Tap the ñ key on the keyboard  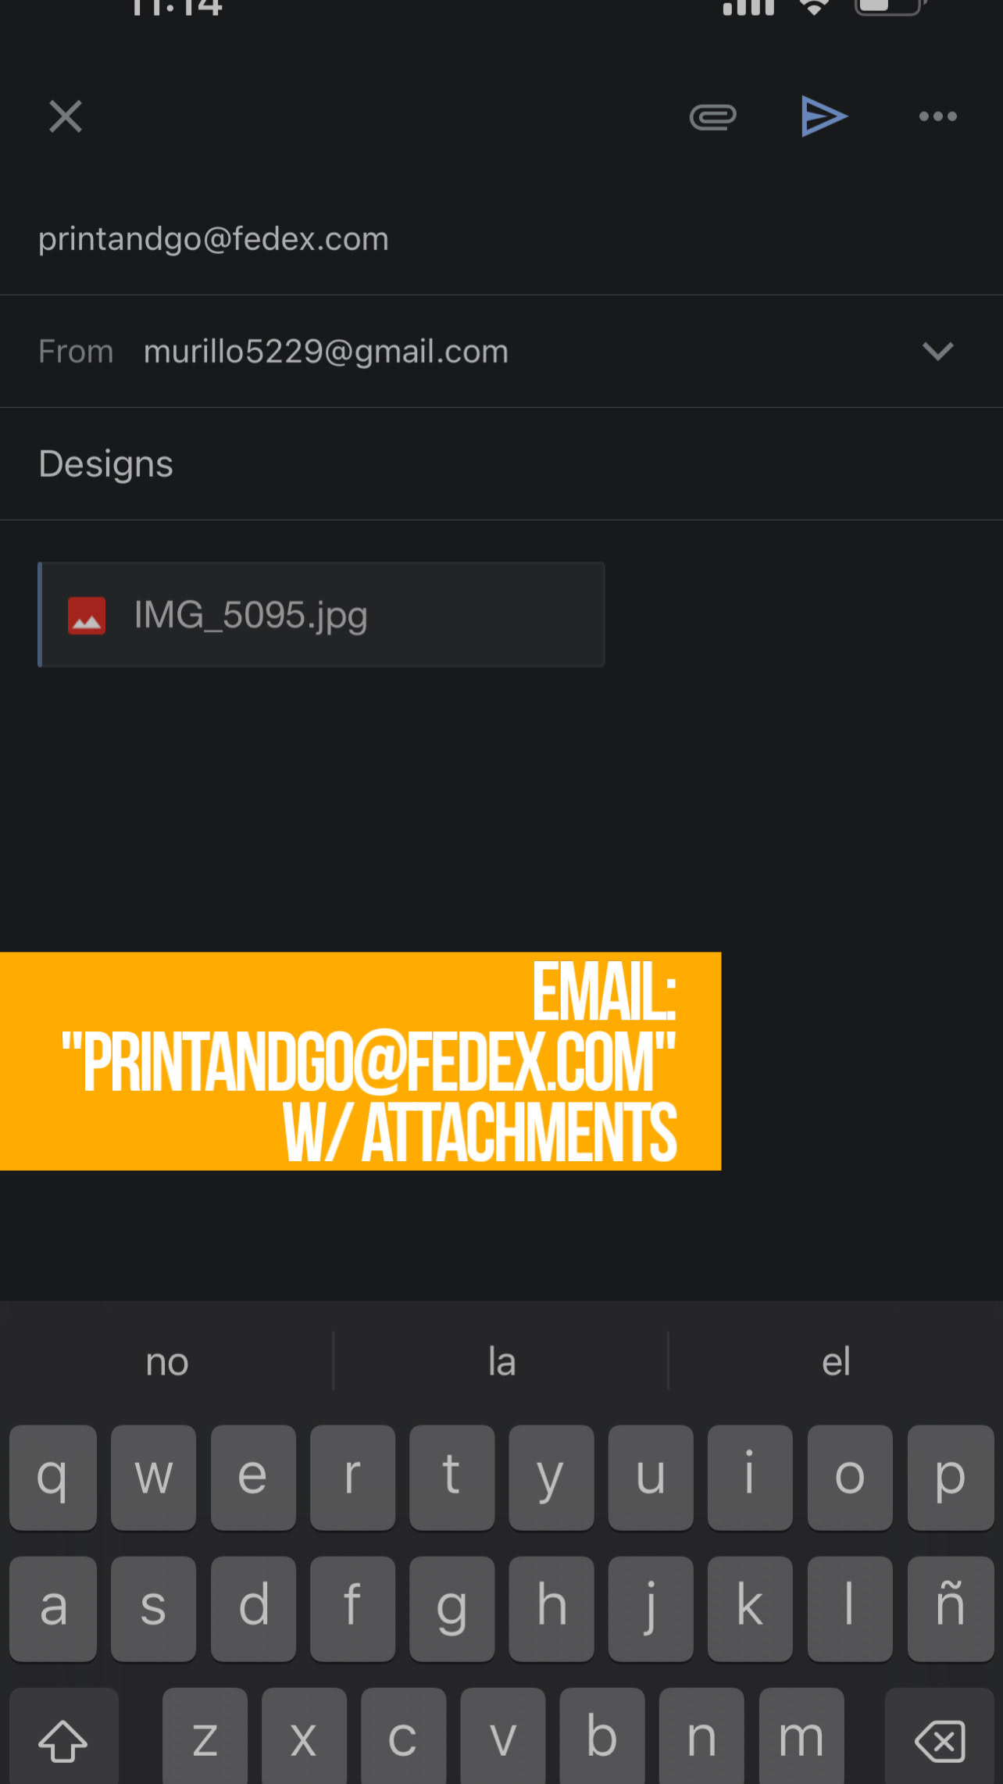click(x=950, y=1607)
